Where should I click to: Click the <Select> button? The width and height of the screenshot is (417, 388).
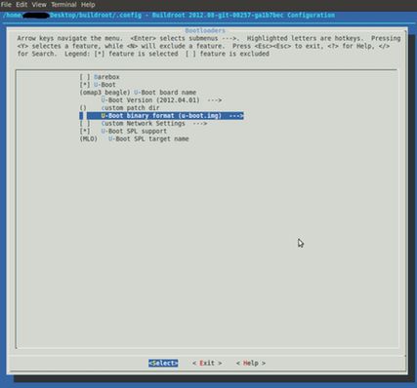coord(163,363)
